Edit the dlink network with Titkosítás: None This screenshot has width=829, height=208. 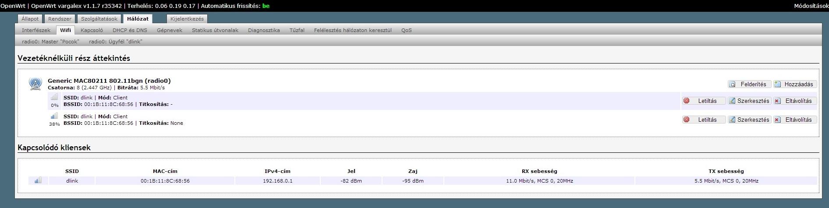click(749, 120)
